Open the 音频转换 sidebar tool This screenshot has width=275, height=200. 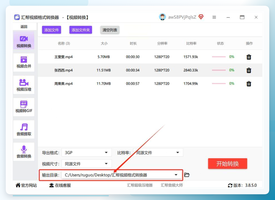coord(24,152)
